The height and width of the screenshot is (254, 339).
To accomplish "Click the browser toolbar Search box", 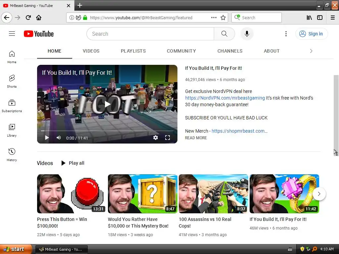I will click(x=257, y=18).
